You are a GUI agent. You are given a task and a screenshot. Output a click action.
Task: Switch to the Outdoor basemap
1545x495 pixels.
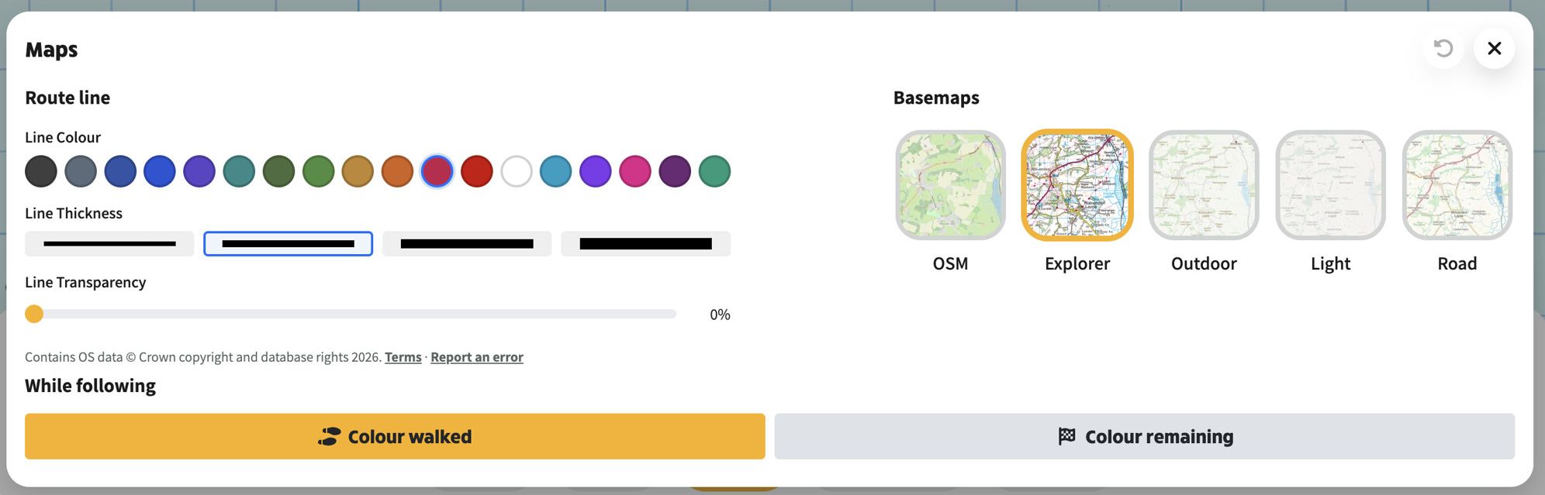[1204, 185]
